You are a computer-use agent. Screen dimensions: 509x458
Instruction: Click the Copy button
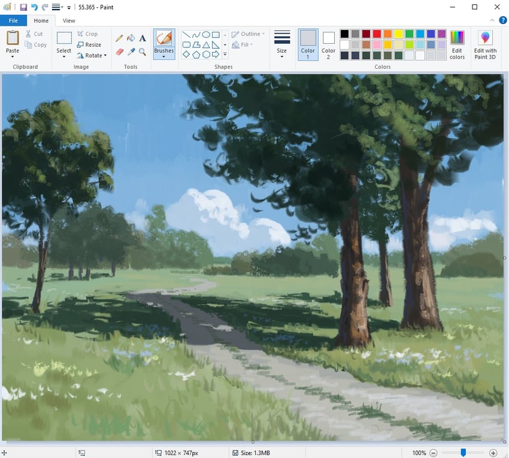tap(36, 45)
